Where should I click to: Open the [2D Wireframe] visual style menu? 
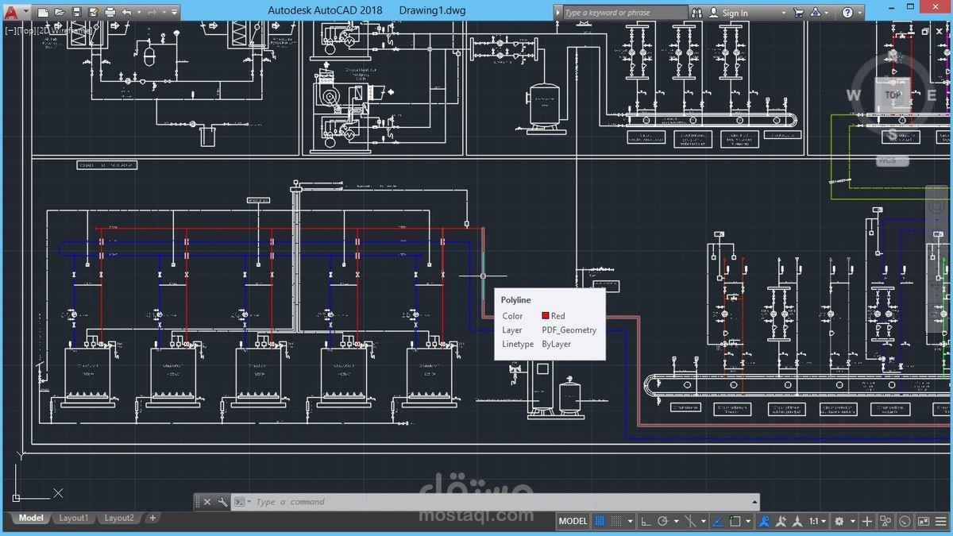click(64, 30)
